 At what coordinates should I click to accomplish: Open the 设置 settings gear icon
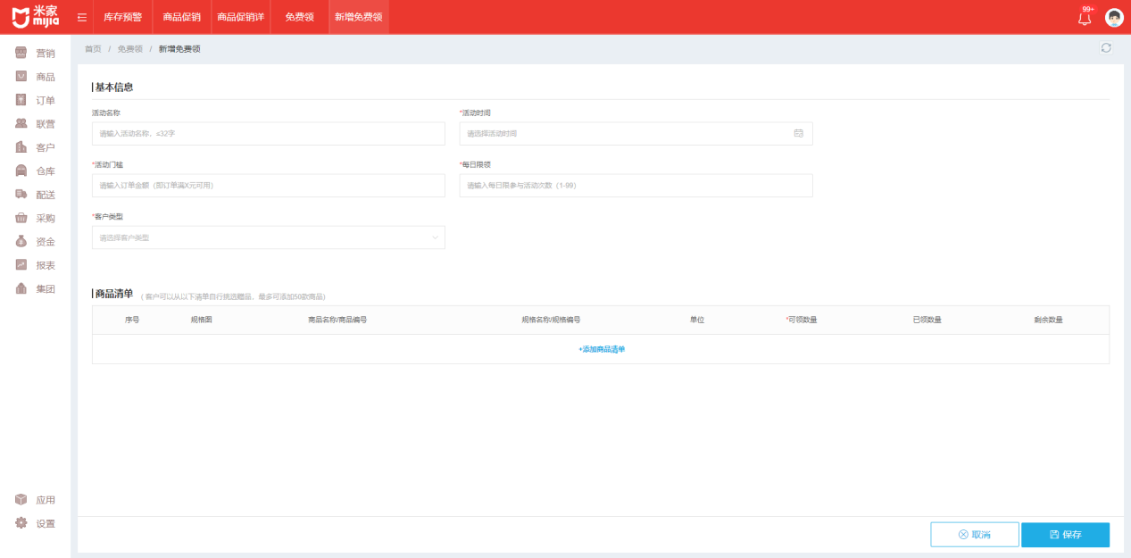pos(21,523)
